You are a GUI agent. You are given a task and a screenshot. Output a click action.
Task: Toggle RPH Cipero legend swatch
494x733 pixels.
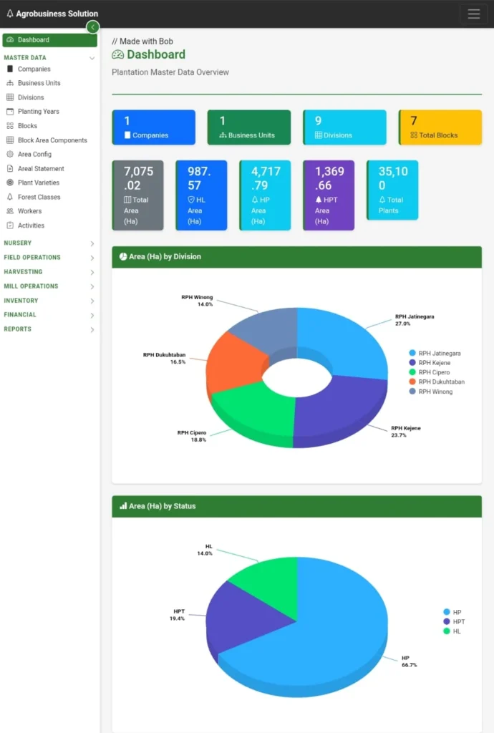coord(412,372)
